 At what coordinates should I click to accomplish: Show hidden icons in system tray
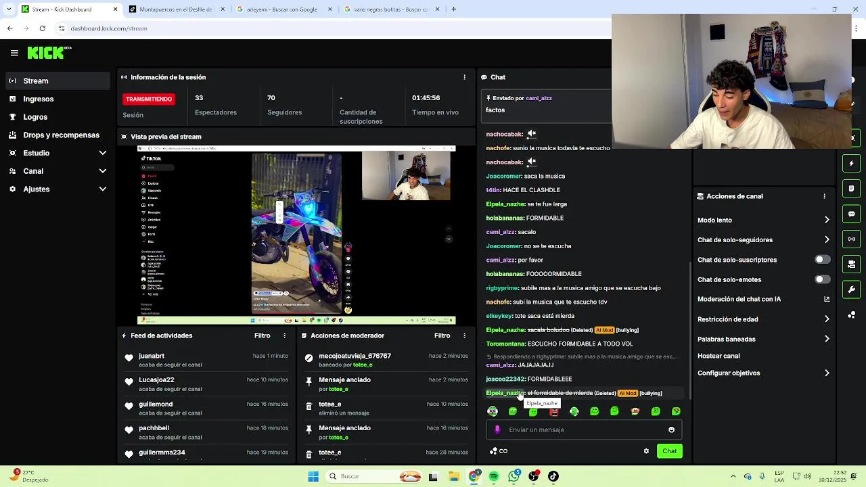733,476
